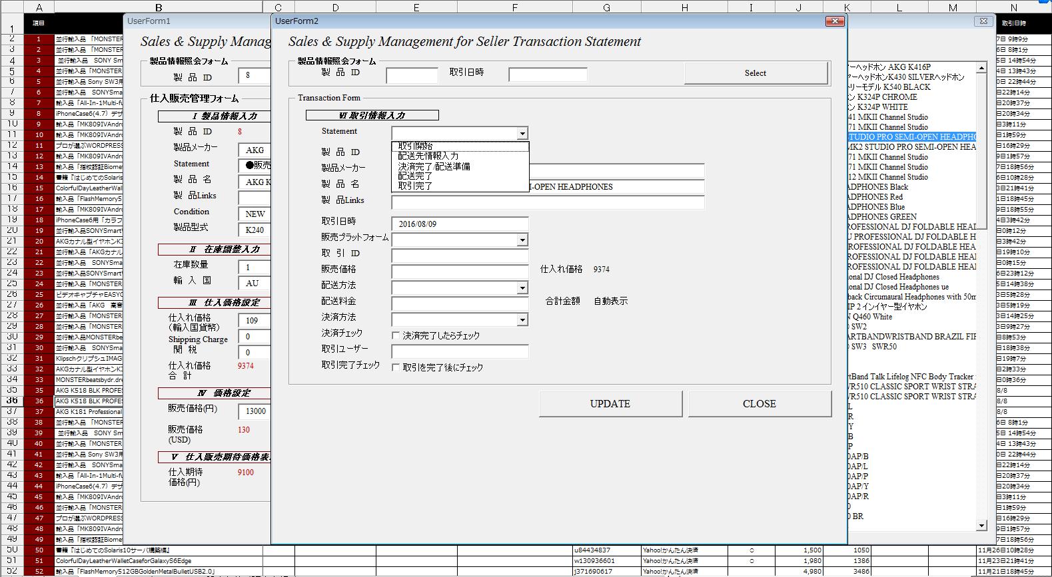Click the UPDATE button

coord(610,404)
